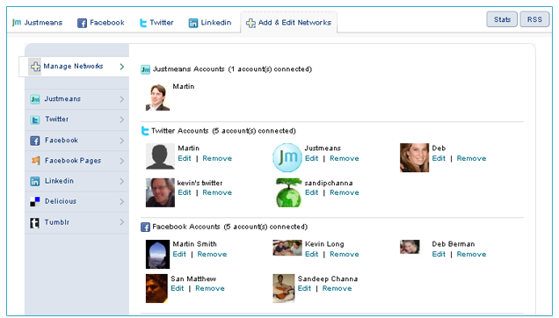The image size is (559, 318).
Task: Click kevin's twitter profile photo
Action: pos(160,192)
